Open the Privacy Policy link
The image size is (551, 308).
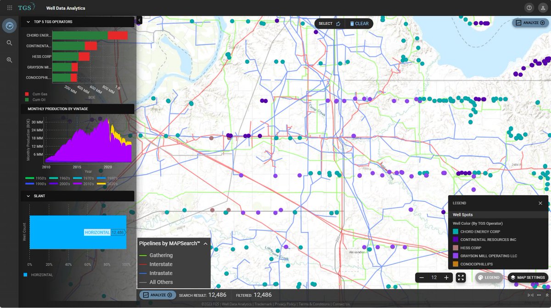click(x=286, y=304)
